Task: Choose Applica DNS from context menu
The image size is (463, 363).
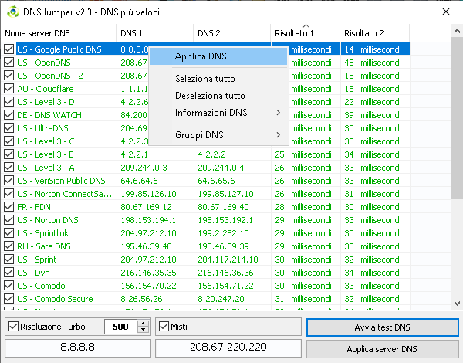Action: [218, 56]
